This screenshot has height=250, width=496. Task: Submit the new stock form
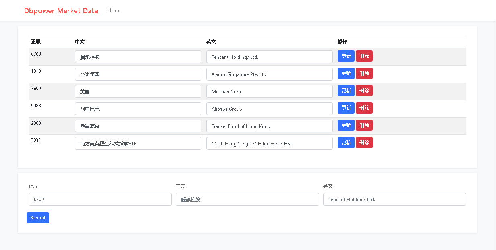(x=38, y=218)
